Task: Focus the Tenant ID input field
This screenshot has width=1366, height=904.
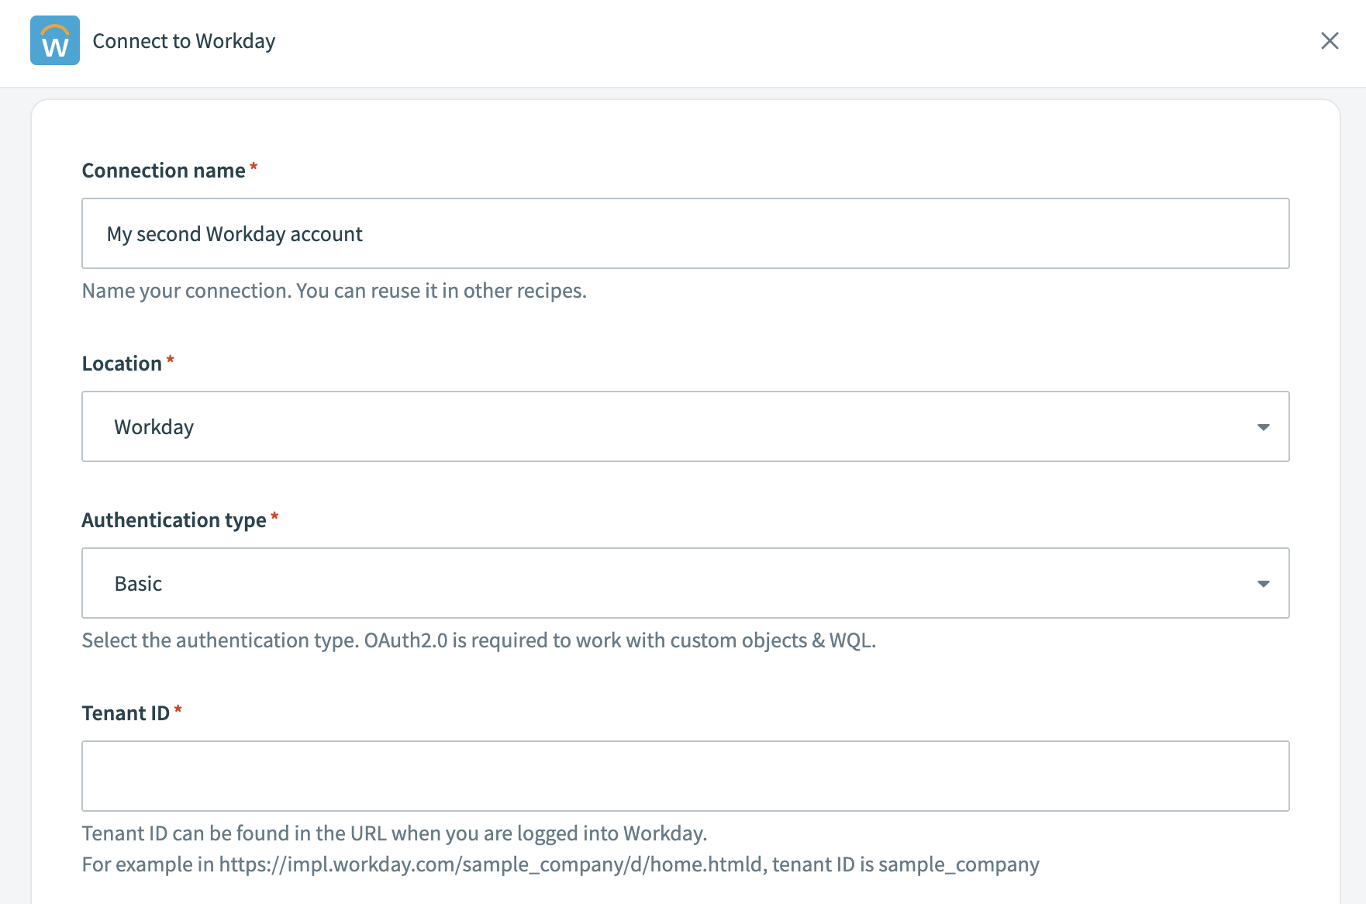Action: coord(685,776)
